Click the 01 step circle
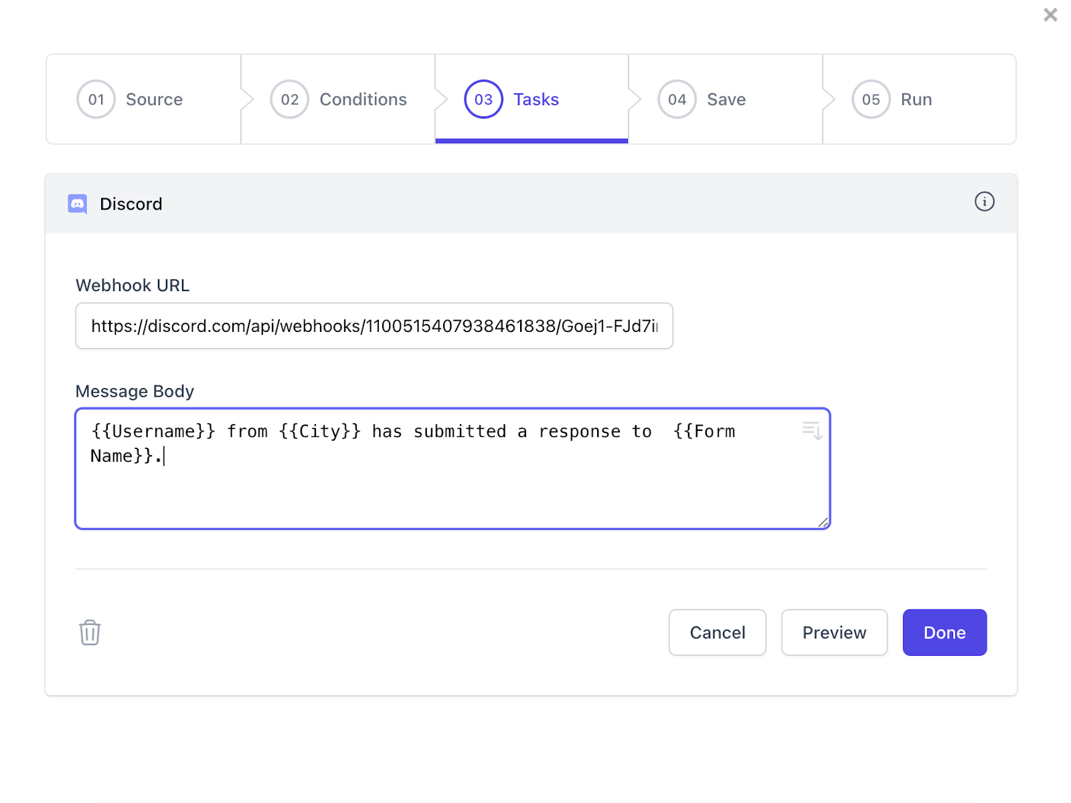The height and width of the screenshot is (803, 1071). click(96, 100)
